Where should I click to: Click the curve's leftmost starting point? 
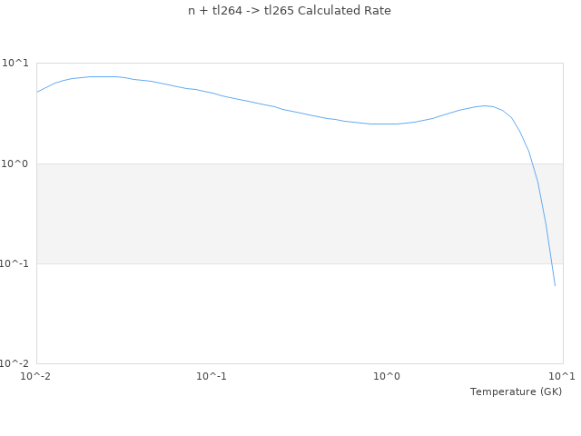[x=37, y=92]
